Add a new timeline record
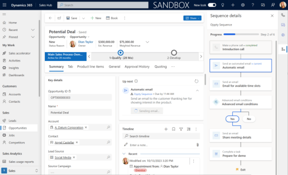 166,129
